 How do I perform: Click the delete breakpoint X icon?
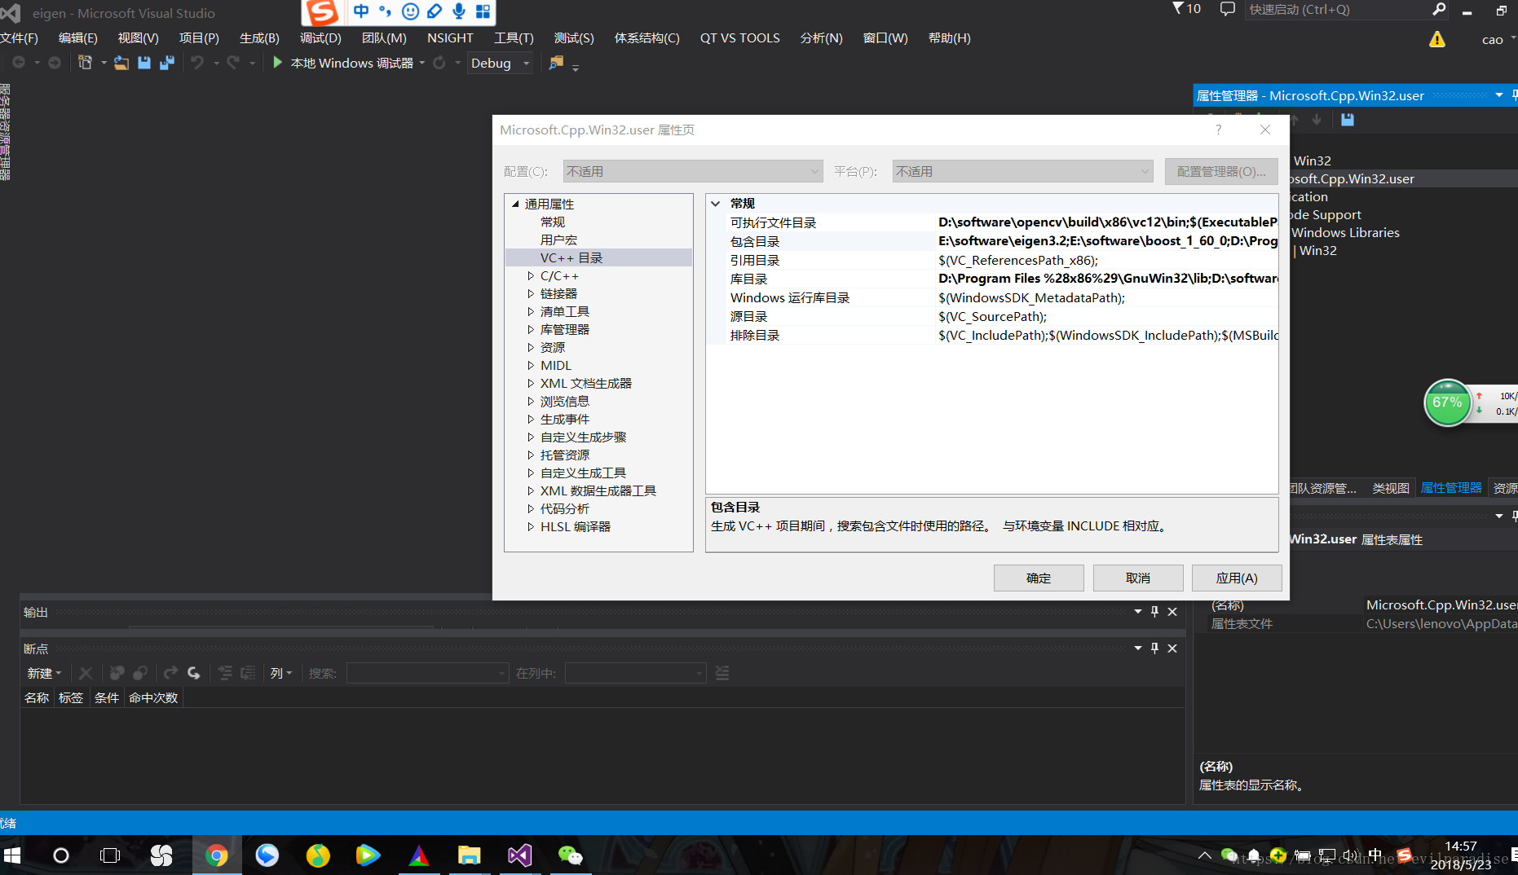(85, 673)
